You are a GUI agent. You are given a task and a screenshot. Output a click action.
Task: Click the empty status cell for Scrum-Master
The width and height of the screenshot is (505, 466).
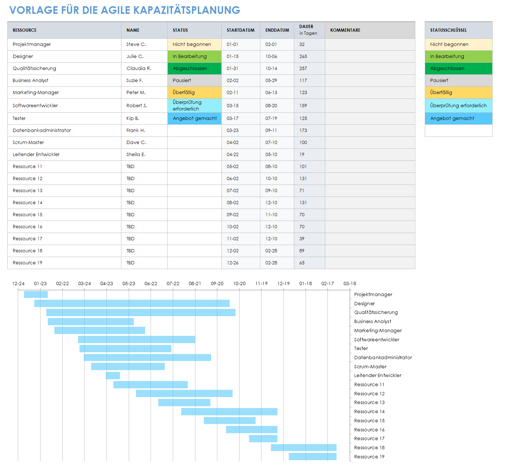pyautogui.click(x=194, y=143)
